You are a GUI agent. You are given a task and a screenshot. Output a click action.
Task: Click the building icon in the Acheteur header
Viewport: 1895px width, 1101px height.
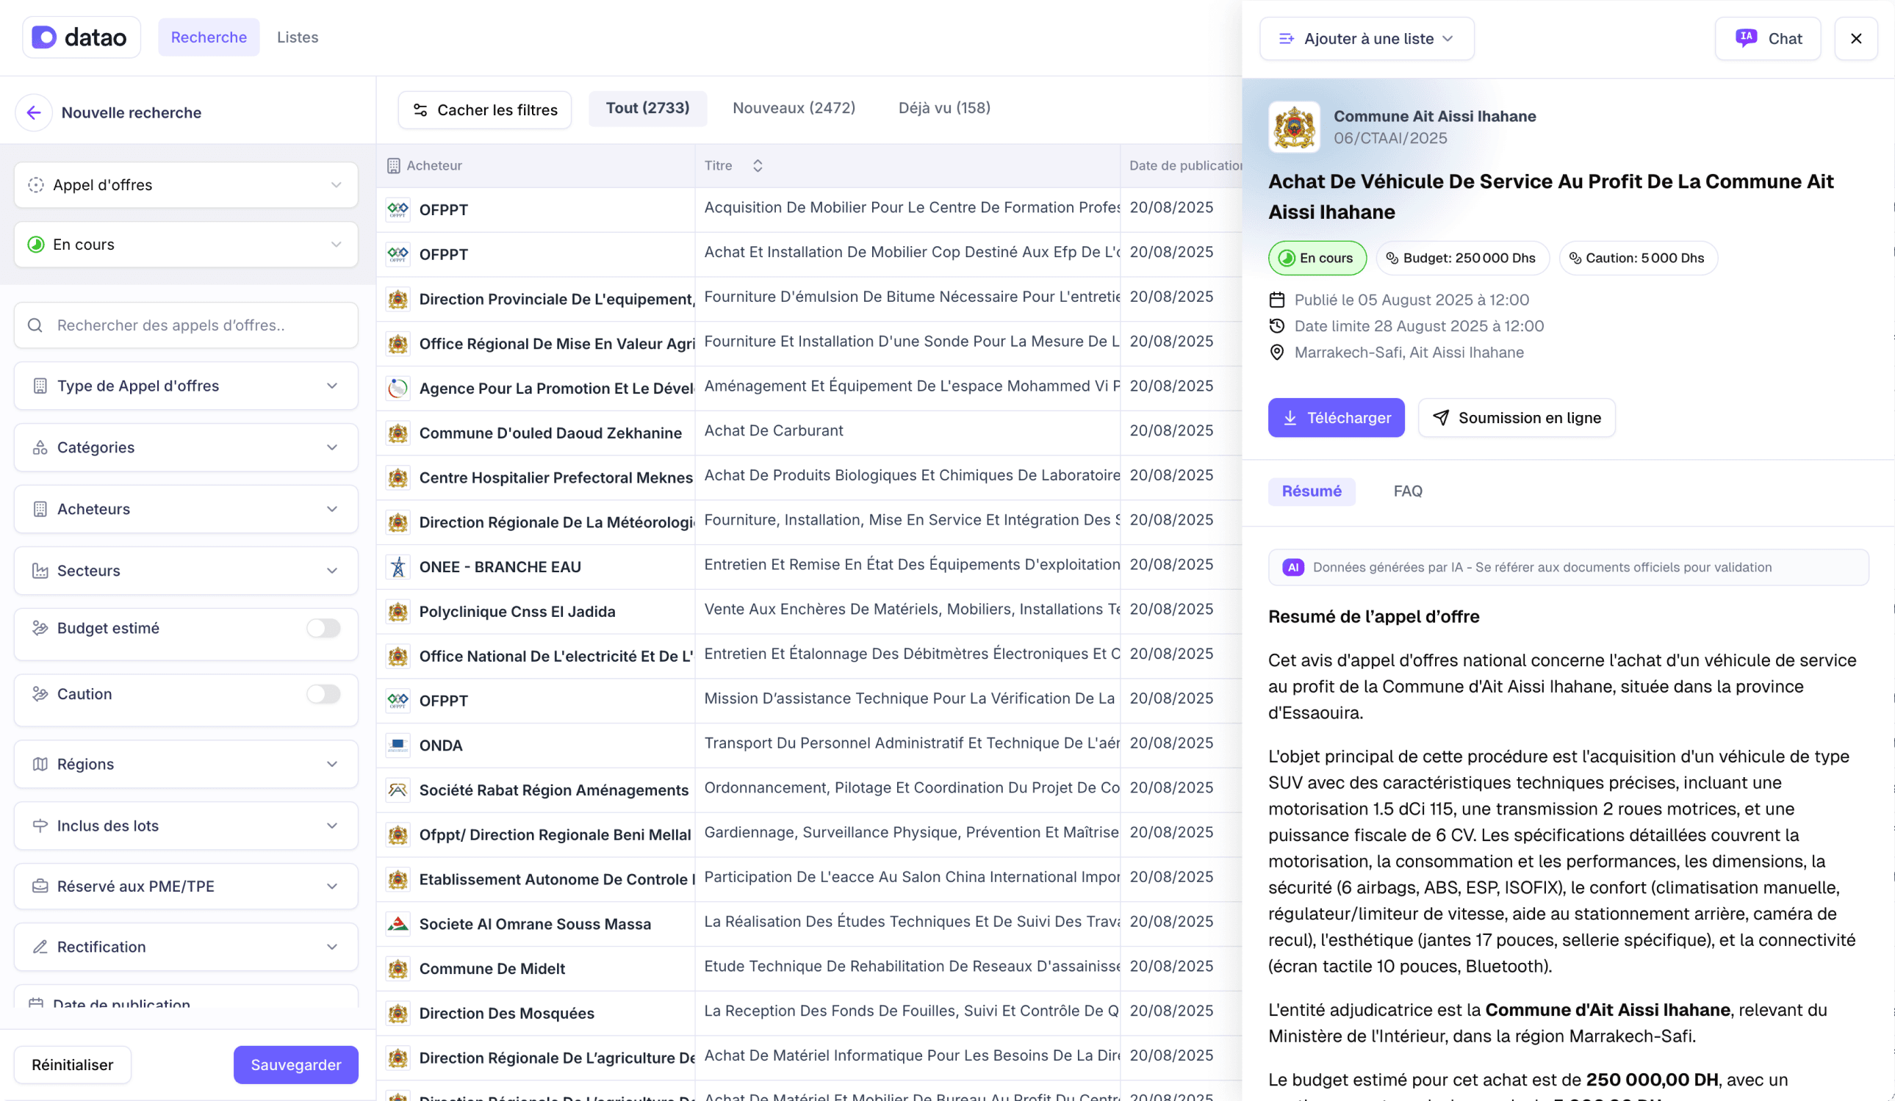point(393,165)
